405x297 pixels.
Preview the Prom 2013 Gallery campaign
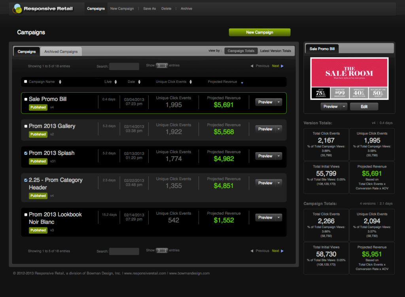(x=265, y=129)
